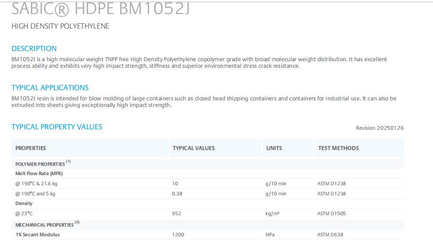Select the HIGH DENSITY POLYETHYLENE subtitle
433x242 pixels.
tap(60, 26)
